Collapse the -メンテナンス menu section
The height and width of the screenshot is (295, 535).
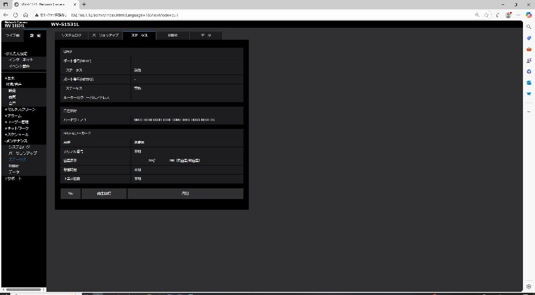pyautogui.click(x=17, y=141)
